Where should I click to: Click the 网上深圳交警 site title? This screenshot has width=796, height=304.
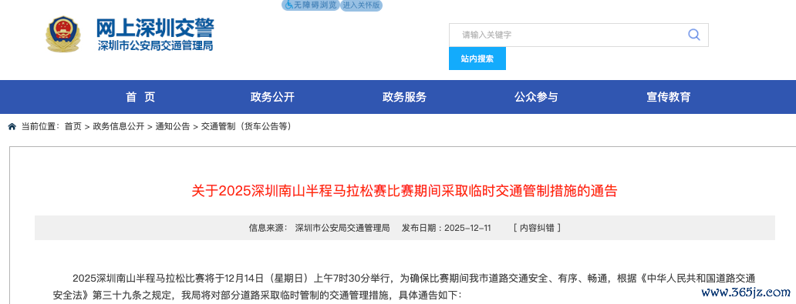point(155,28)
